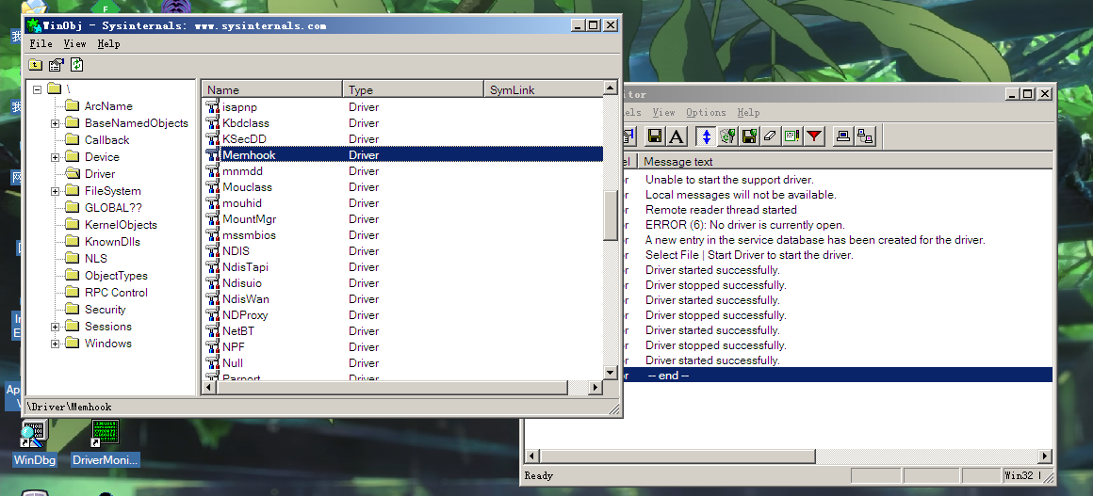Select ObjectTypes folder in tree
1093x496 pixels.
pyautogui.click(x=106, y=275)
